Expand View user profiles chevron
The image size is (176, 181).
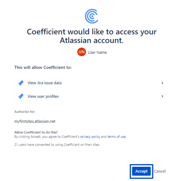point(162,96)
